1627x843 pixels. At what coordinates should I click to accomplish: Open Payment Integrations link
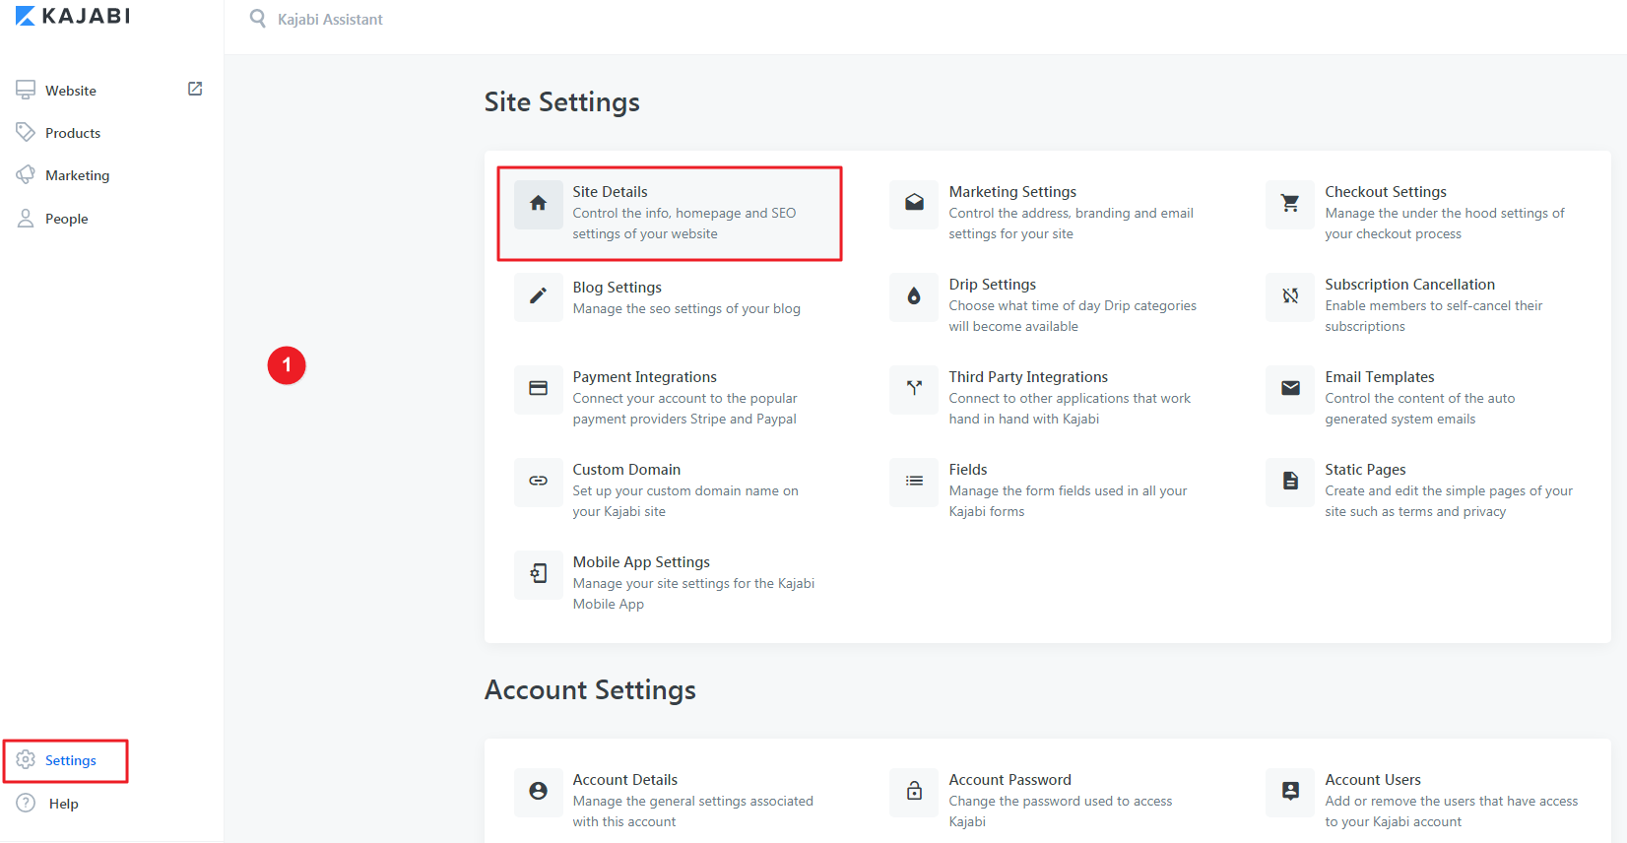tap(645, 377)
